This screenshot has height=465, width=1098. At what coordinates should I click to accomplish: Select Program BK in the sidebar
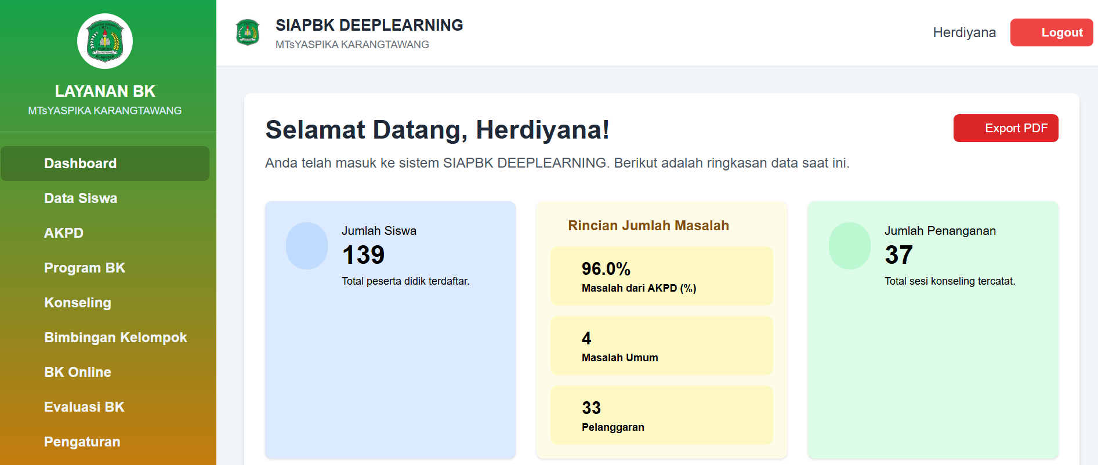[105, 268]
